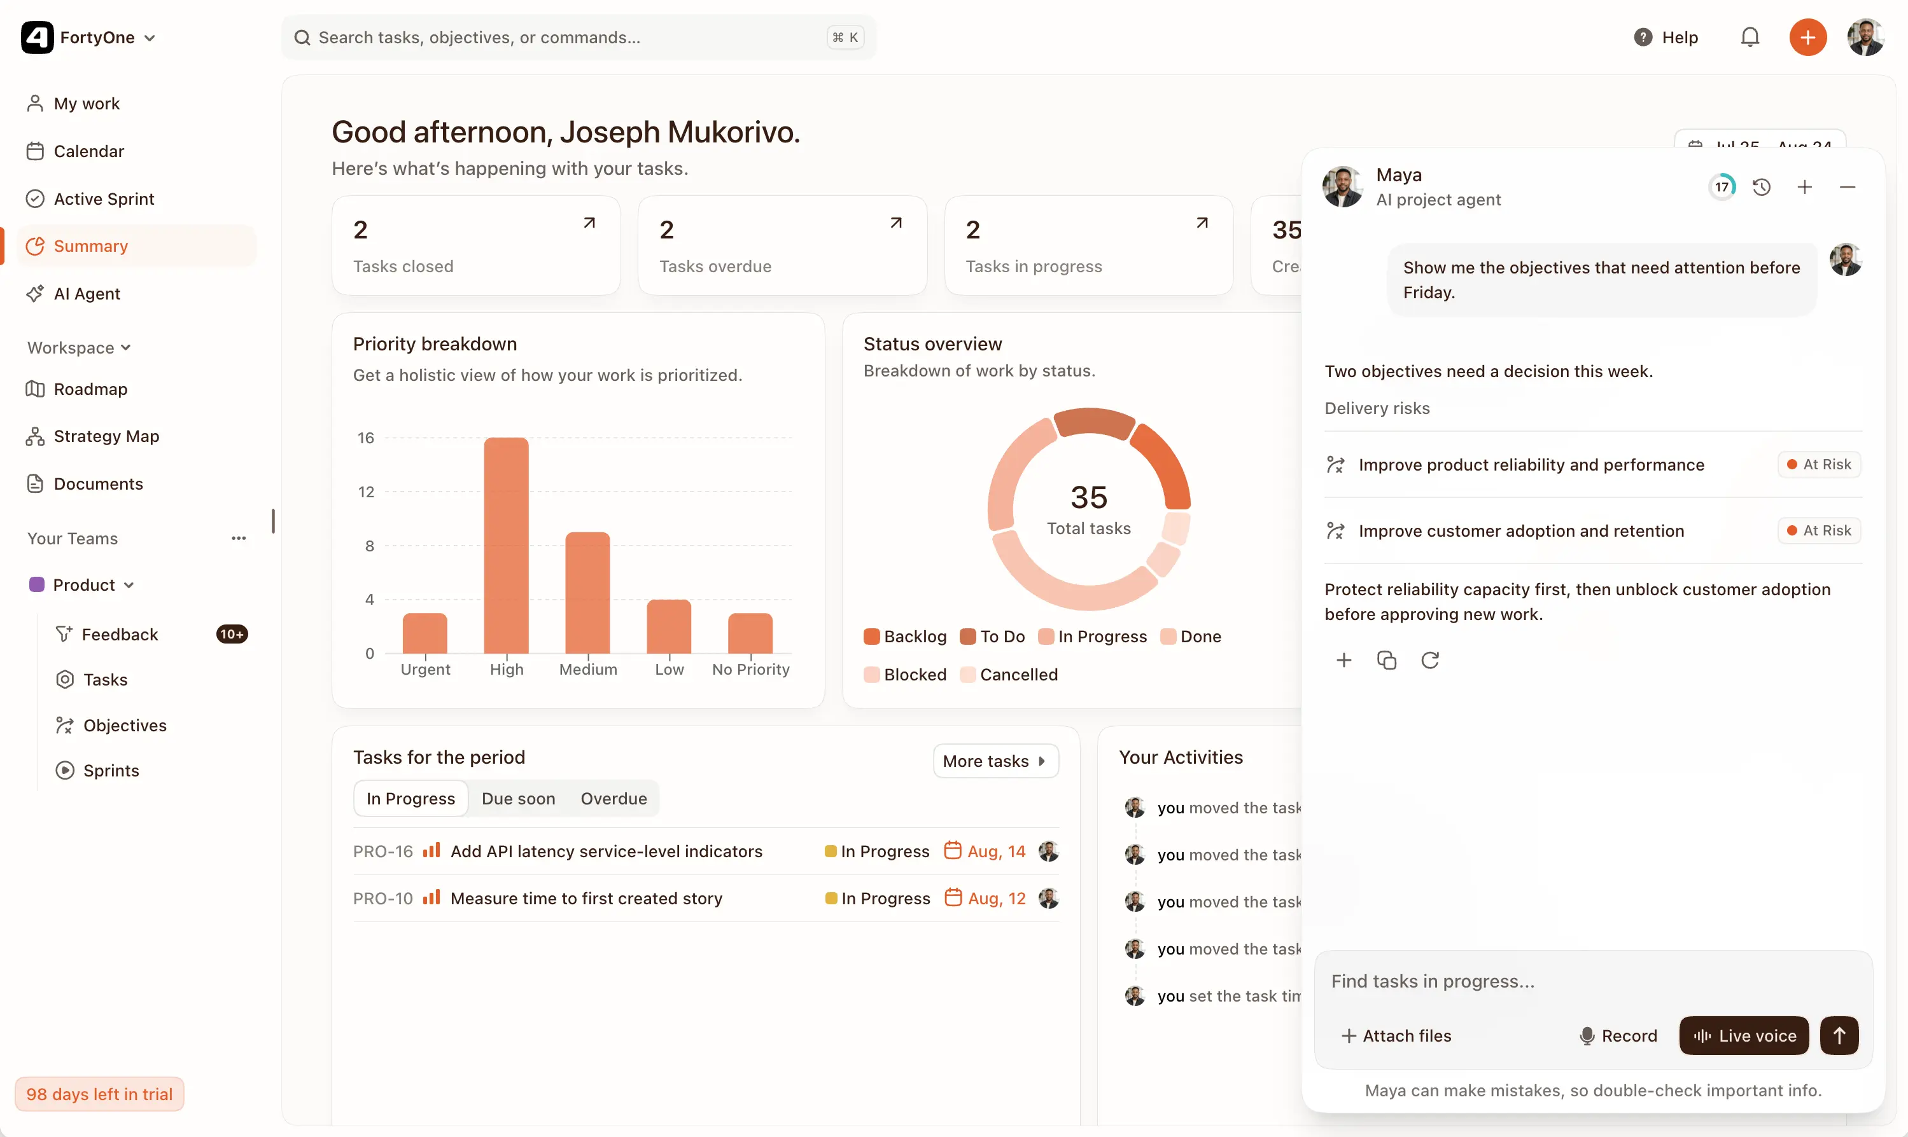Regenerate Maya's response
The image size is (1908, 1137).
(1429, 661)
